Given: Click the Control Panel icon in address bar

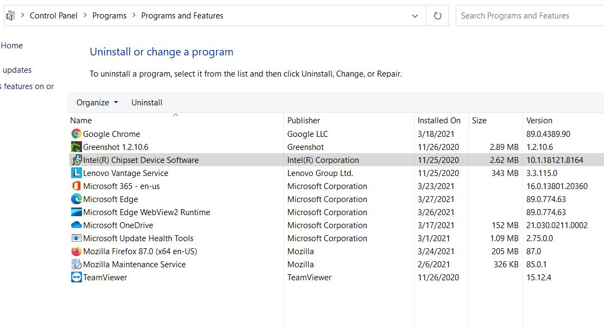Looking at the screenshot, I should [10, 16].
